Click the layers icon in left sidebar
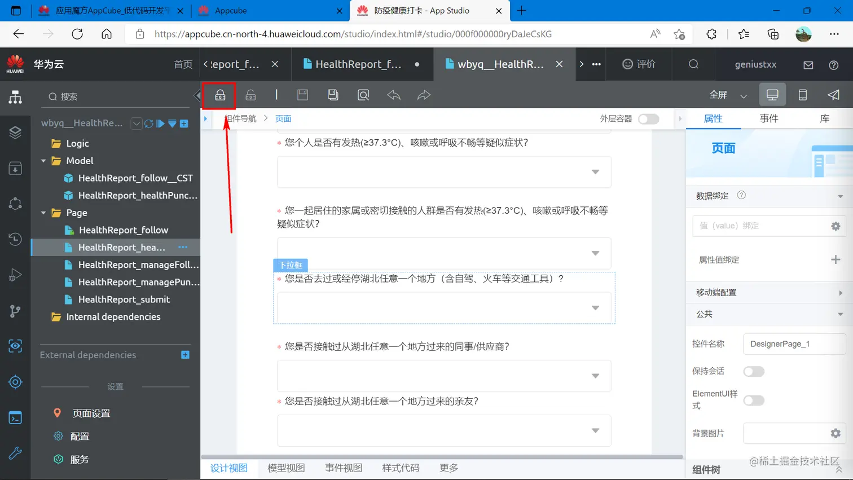Viewport: 853px width, 480px height. [x=15, y=133]
